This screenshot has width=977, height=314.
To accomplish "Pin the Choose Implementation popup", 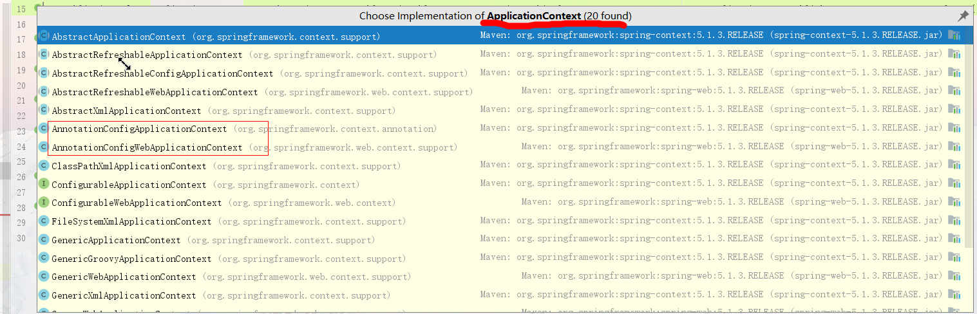I will [x=963, y=16].
